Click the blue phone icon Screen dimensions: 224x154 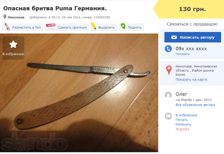tap(168, 49)
